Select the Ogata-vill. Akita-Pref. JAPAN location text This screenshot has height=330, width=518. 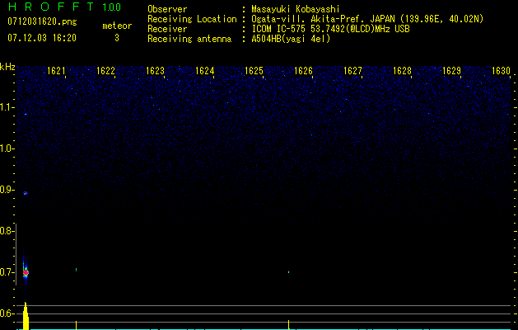click(x=367, y=19)
